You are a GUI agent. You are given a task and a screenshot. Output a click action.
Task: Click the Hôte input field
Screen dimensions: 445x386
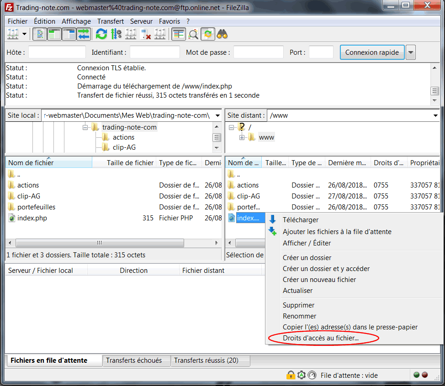(57, 52)
